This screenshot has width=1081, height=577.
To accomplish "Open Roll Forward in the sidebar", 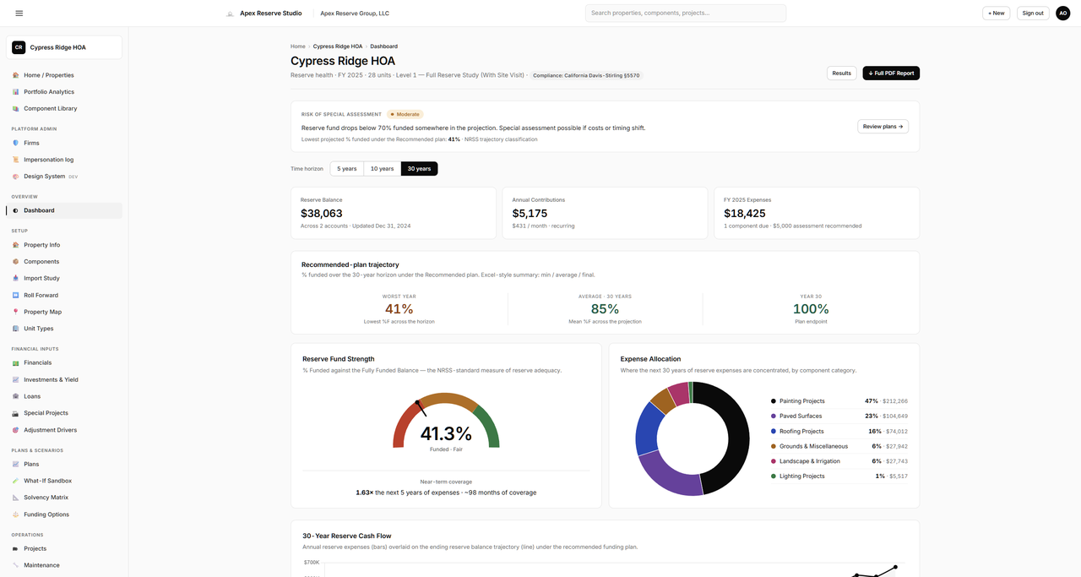I will (x=64, y=295).
